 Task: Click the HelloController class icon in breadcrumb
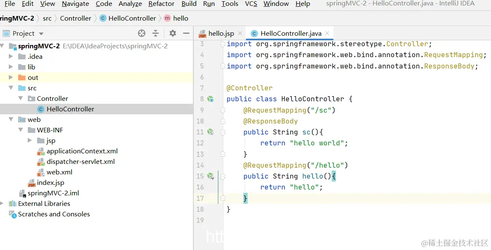coord(103,18)
